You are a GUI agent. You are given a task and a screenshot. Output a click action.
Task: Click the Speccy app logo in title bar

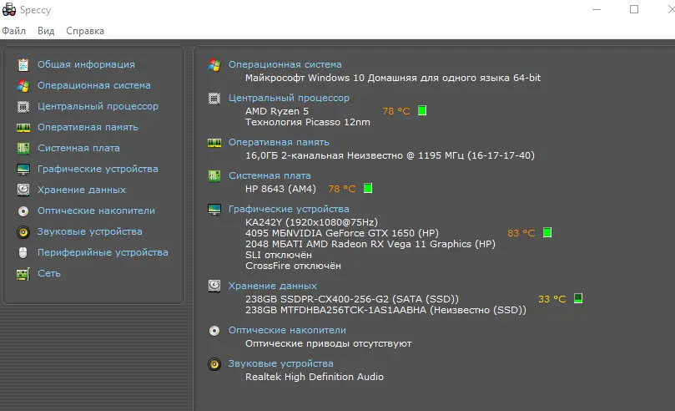click(x=9, y=9)
